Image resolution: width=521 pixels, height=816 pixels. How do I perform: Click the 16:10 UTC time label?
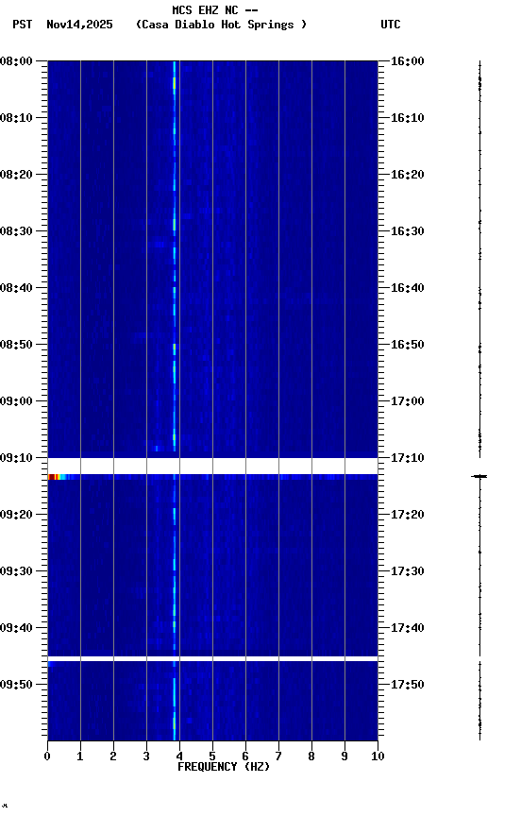tap(408, 118)
